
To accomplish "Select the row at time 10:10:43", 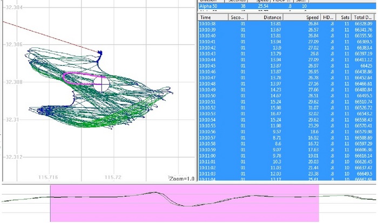I will 287,54.
